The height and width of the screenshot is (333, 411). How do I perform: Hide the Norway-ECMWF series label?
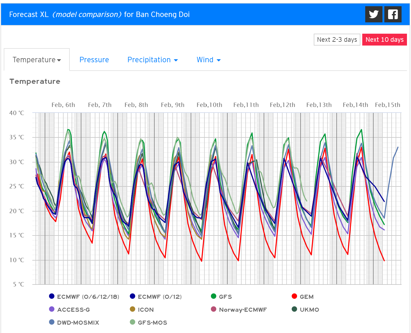(x=243, y=310)
